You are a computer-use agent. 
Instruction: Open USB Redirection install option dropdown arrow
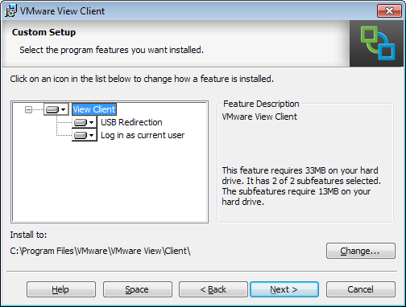pos(91,122)
